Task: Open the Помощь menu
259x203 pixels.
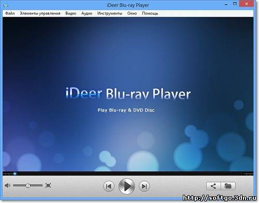Action: click(x=150, y=13)
